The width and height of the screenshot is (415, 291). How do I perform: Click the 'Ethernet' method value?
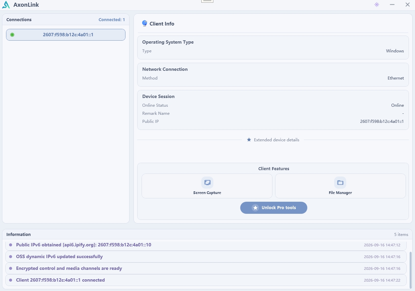pos(396,78)
